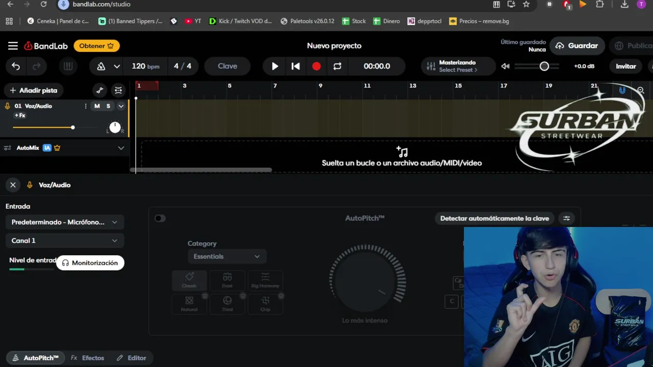The width and height of the screenshot is (653, 367).
Task: Open the Essentials category dropdown
Action: [227, 256]
